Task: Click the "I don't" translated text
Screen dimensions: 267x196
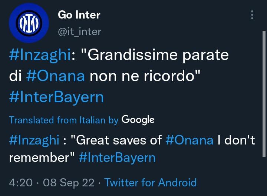Action: (x=237, y=140)
